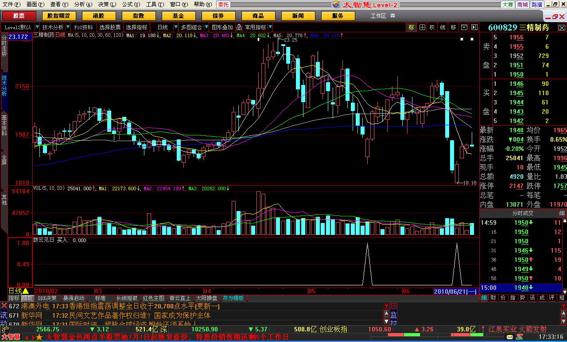This screenshot has width=567, height=342.
Task: Click the stock title 600829 三精制药
Action: point(519,27)
